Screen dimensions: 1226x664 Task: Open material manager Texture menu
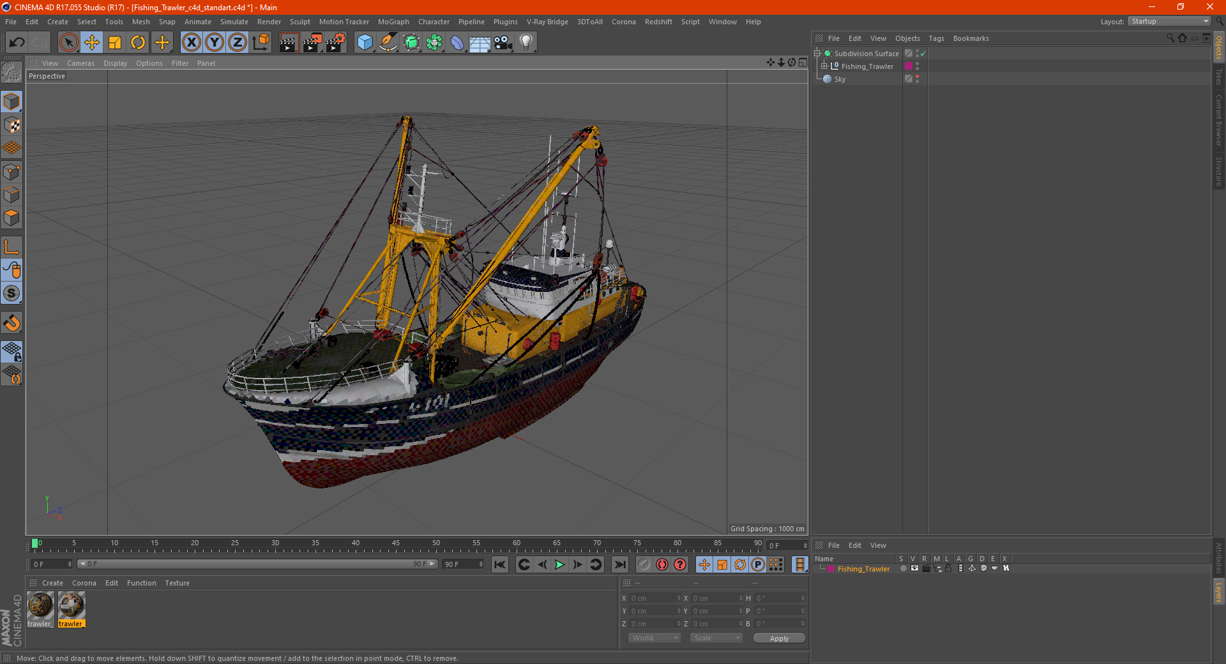[x=177, y=583]
